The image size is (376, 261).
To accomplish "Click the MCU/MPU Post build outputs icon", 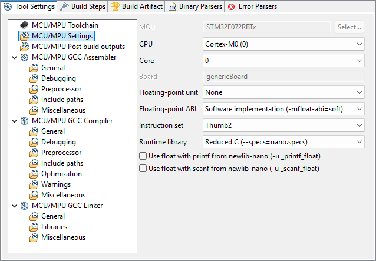I will 24,47.
